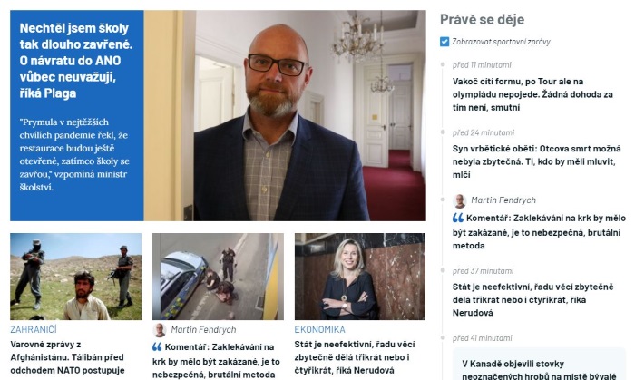Open the Afghanistan soldiers thumbnail
The image size is (635, 380).
click(x=75, y=277)
